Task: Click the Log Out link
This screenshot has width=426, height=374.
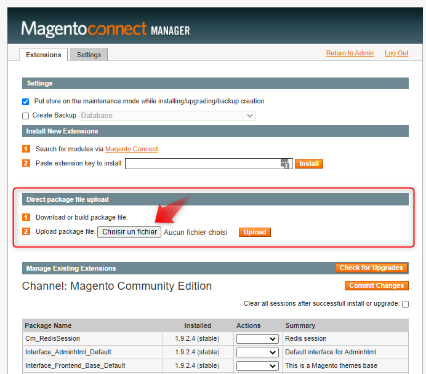Action: coord(396,53)
